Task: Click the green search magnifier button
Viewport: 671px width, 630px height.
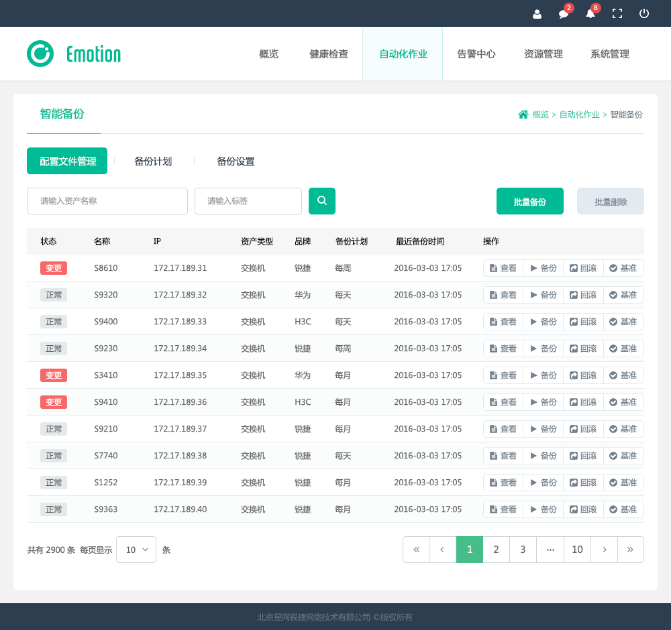Action: click(x=322, y=201)
